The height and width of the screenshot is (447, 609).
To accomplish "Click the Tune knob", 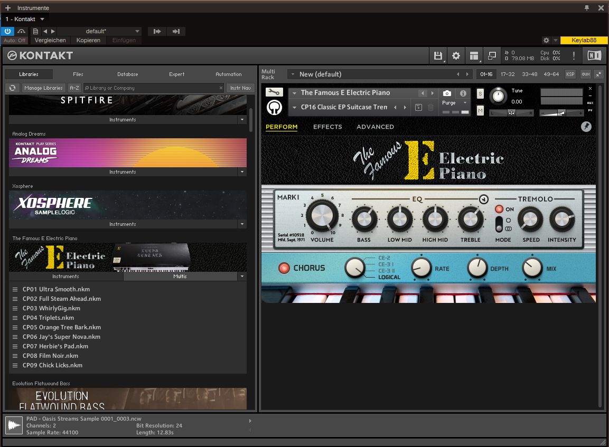I will coord(498,96).
